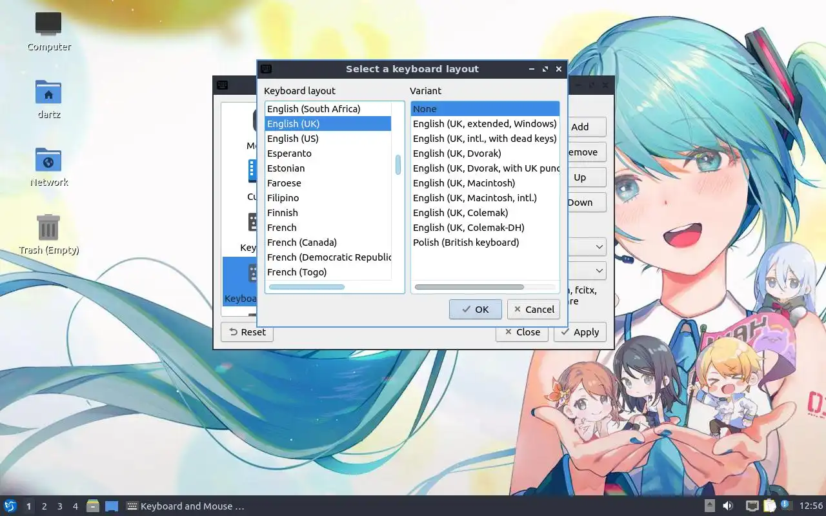Select French (Canada) layout
Image resolution: width=826 pixels, height=516 pixels.
click(x=328, y=243)
